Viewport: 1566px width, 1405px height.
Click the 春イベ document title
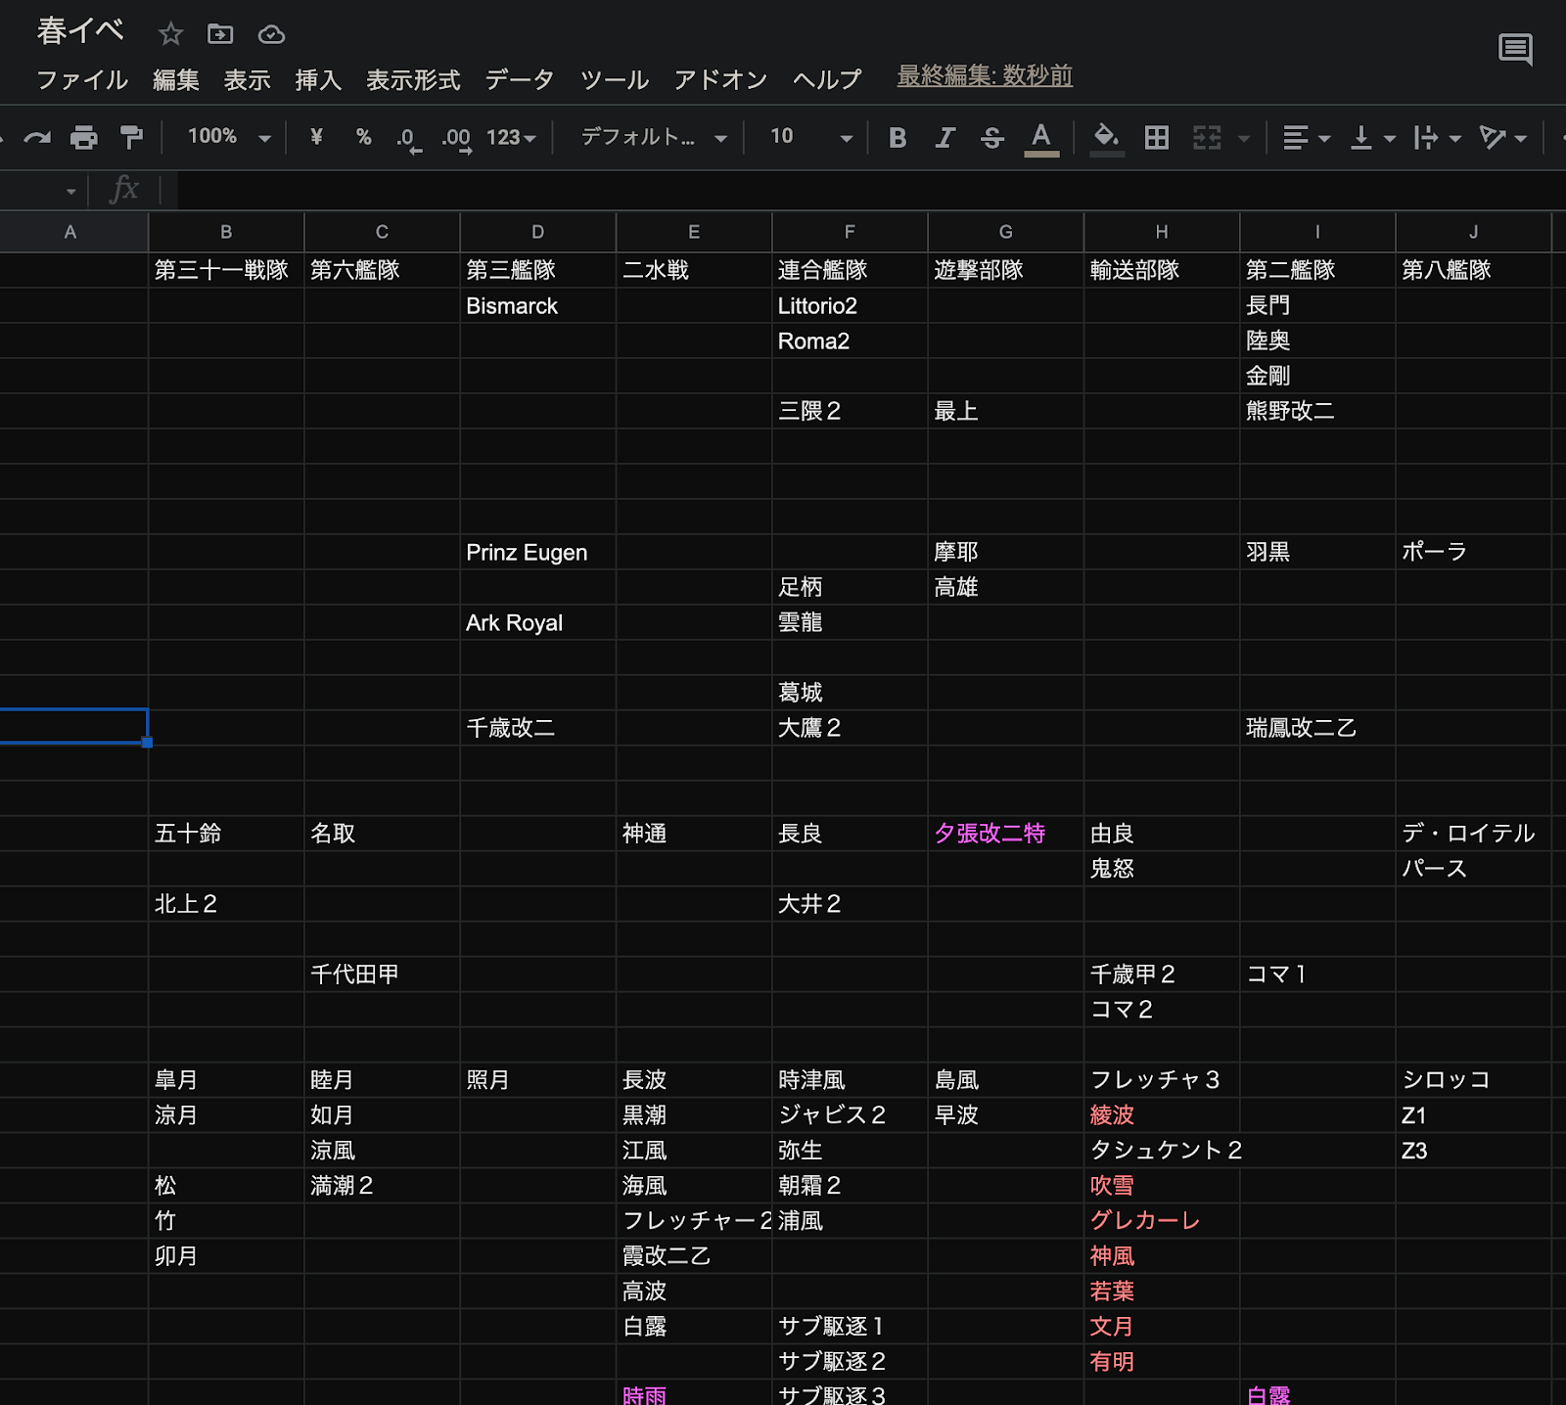coord(80,31)
